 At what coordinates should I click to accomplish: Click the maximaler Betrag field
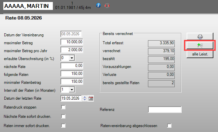[72, 42]
